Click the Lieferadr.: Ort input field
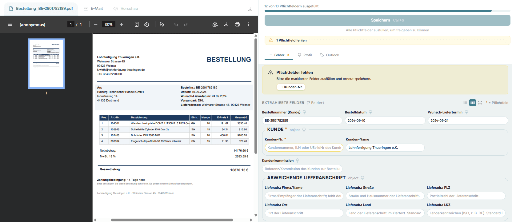512x222 pixels. pos(304,213)
